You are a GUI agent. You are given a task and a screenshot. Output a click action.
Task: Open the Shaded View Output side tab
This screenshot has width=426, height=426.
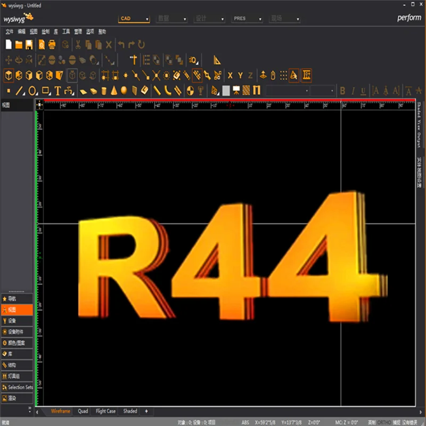tap(419, 125)
